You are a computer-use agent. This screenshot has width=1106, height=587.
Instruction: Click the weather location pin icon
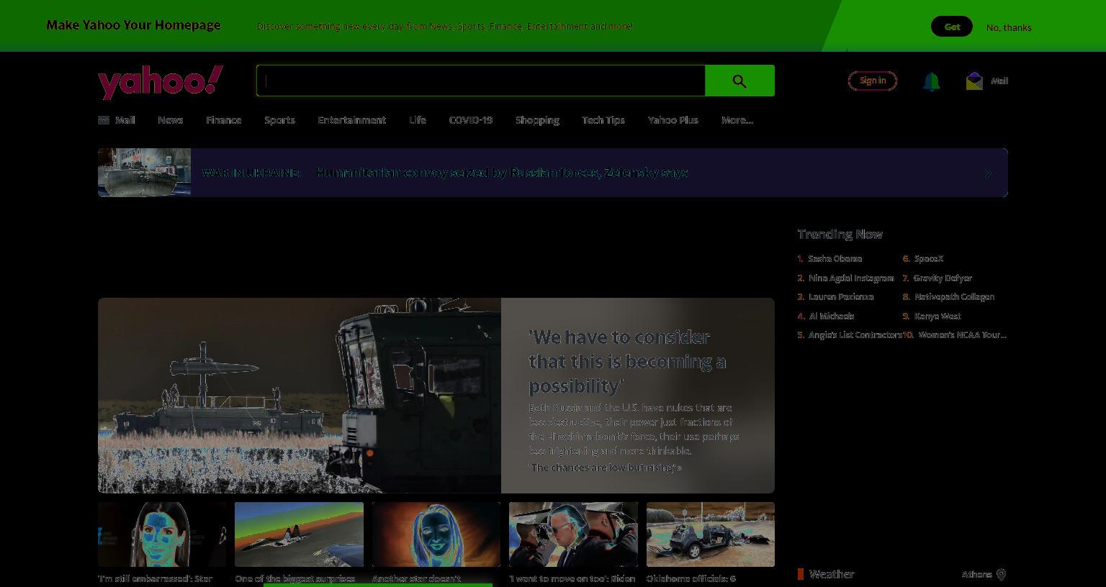click(x=1001, y=574)
